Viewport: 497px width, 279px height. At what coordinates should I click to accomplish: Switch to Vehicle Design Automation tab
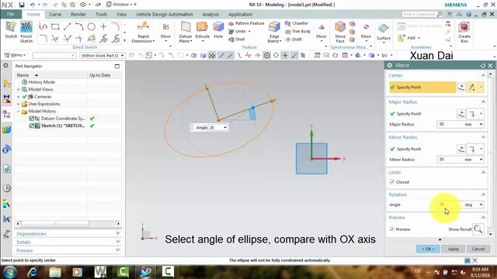(x=164, y=14)
